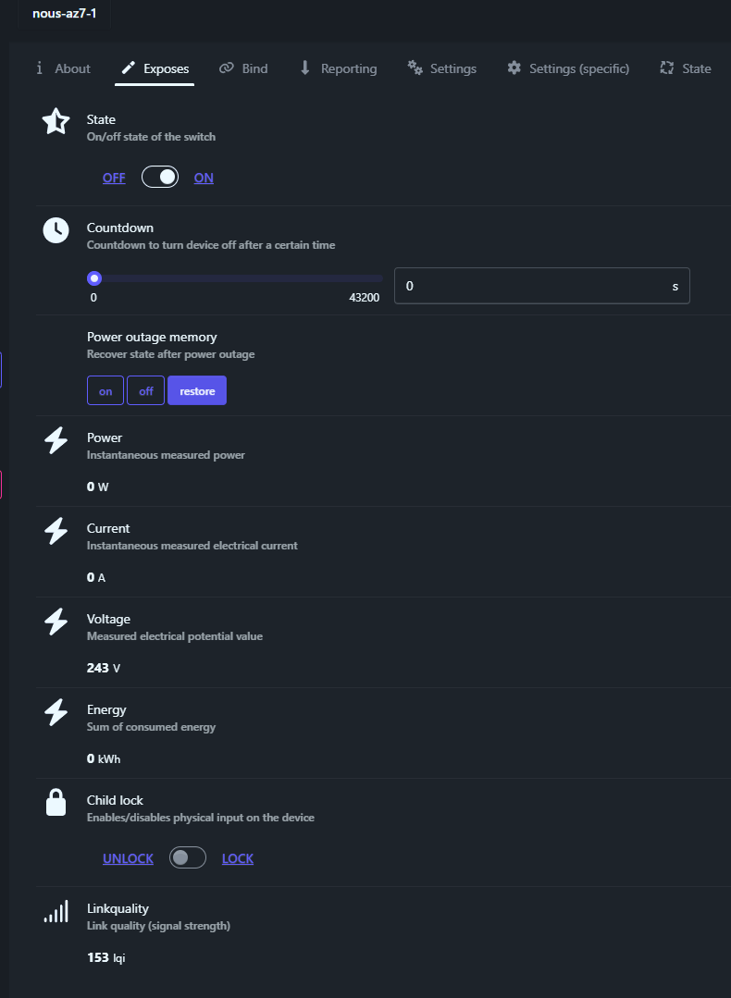
Task: Click the padlock icon for Child lock
Action: point(56,803)
